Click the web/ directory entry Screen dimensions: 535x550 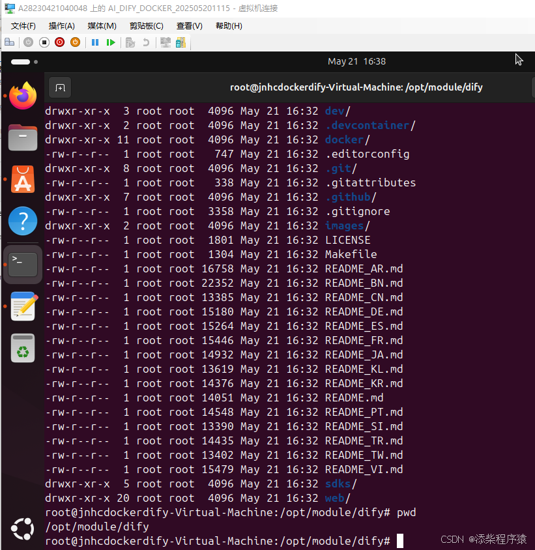coord(338,499)
